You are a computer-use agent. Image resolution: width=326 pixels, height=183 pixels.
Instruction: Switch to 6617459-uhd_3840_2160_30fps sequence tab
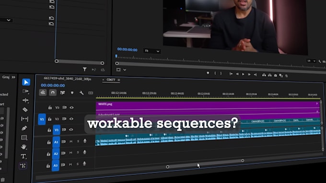pyautogui.click(x=68, y=79)
